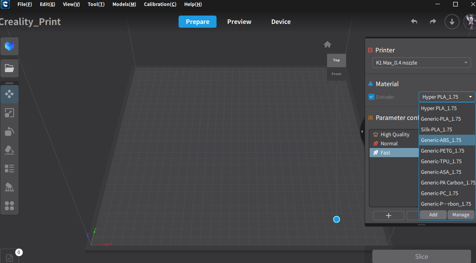The width and height of the screenshot is (476, 263).
Task: Collapse the right panel with side arrow
Action: [362, 131]
